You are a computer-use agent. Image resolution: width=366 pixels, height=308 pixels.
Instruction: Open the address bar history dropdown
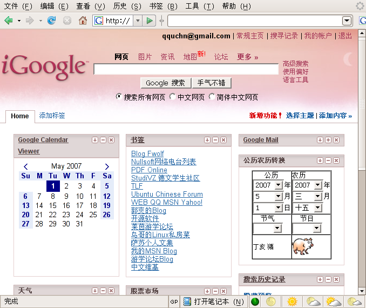click(347, 21)
